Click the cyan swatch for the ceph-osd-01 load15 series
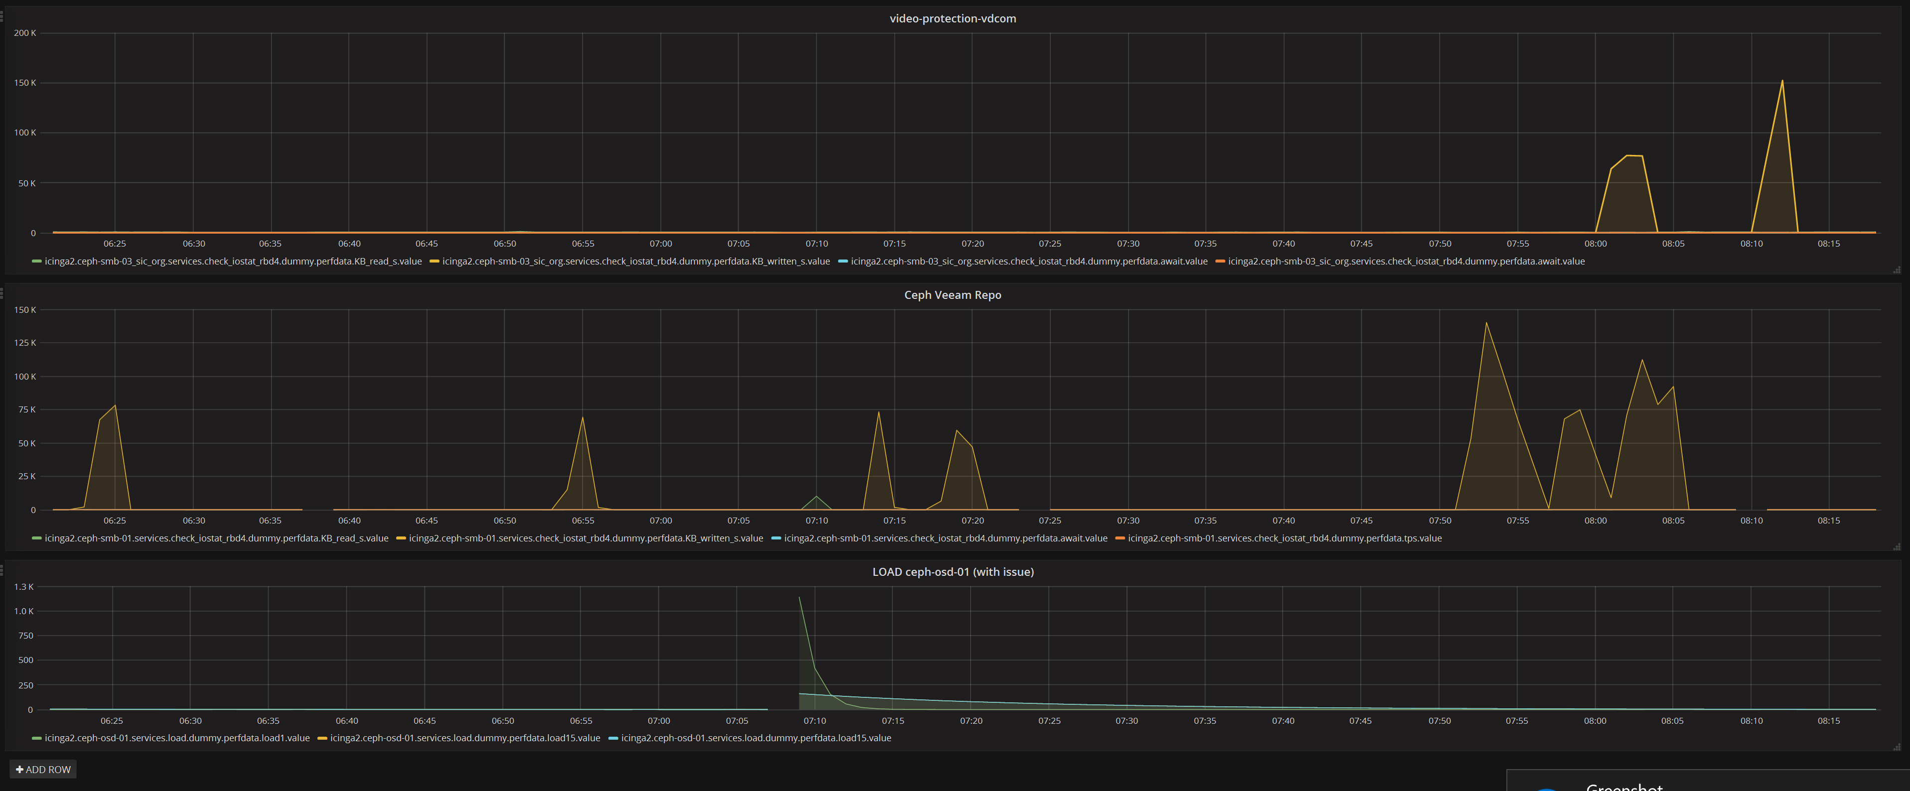Viewport: 1910px width, 791px height. click(613, 738)
